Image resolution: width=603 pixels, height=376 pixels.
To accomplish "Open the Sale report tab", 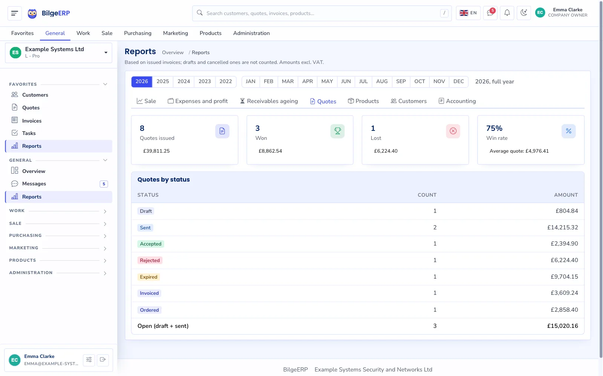I will point(146,101).
